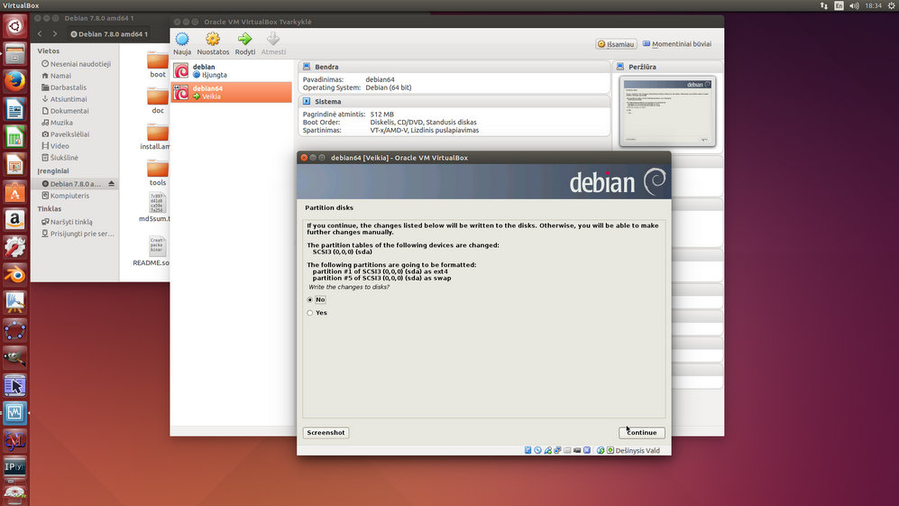Click the VM preview thumbnail
Screen dimensions: 899x506
point(668,110)
